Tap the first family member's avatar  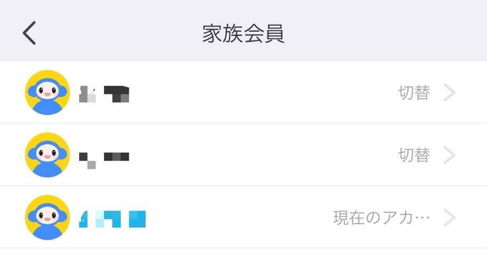pyautogui.click(x=47, y=92)
